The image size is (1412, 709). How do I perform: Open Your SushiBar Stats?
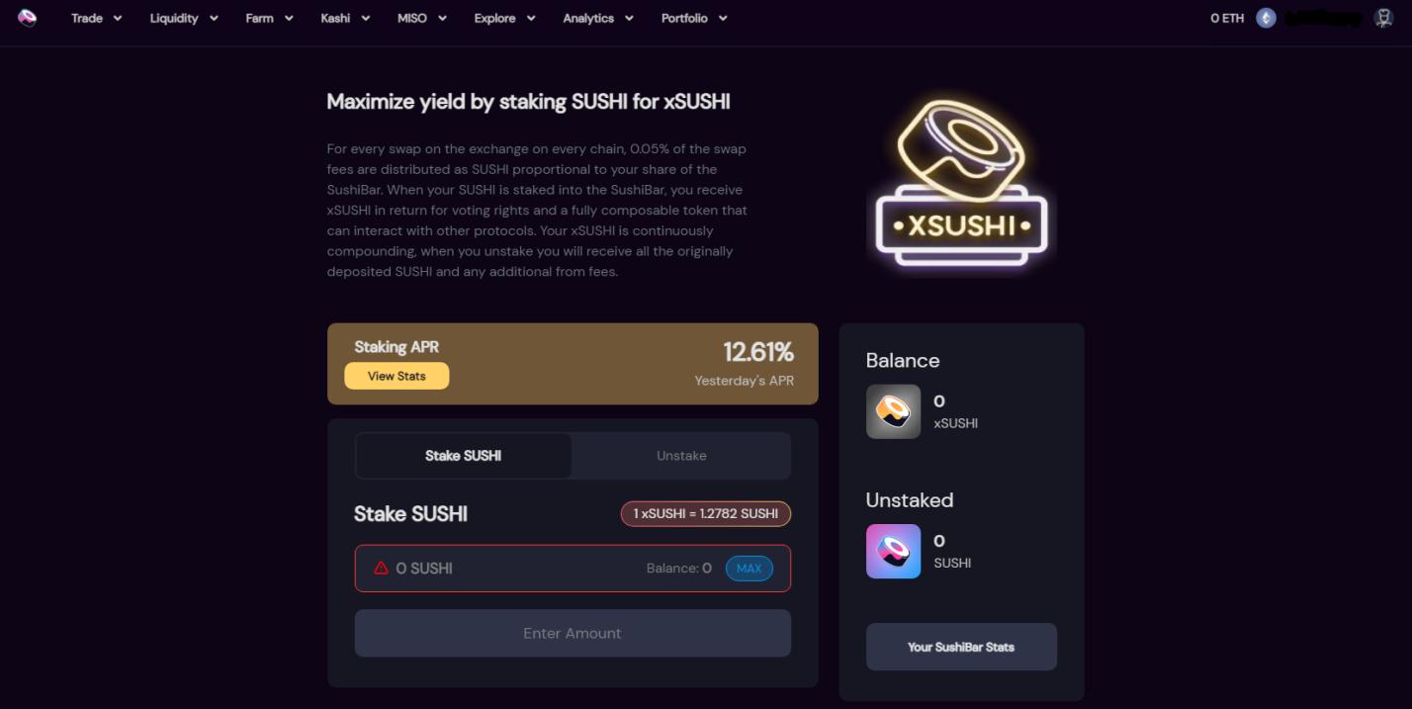pyautogui.click(x=960, y=646)
